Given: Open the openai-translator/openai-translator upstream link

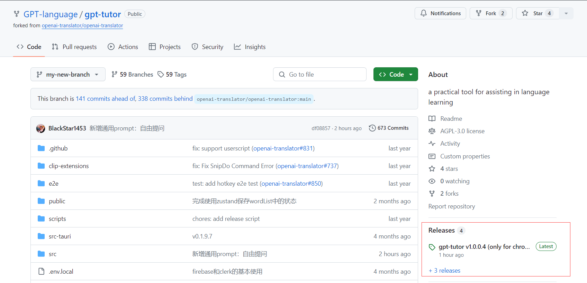Looking at the screenshot, I should 82,26.
